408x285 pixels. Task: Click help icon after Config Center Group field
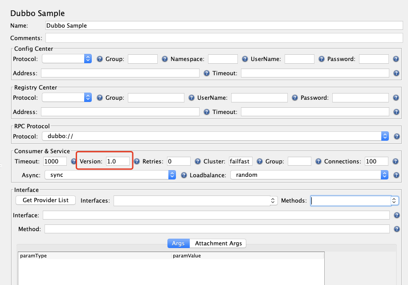tap(165, 59)
